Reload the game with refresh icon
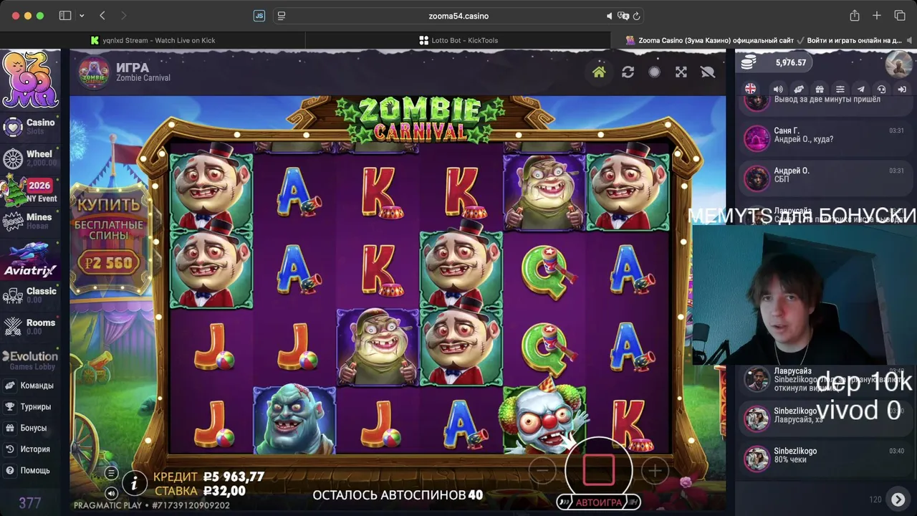This screenshot has height=516, width=917. (x=628, y=72)
